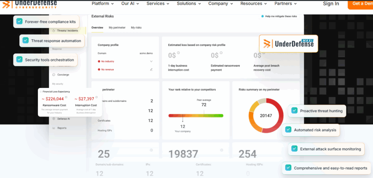Click the Reports sidebar icon
Image resolution: width=373 pixels, height=178 pixels.
click(54, 128)
